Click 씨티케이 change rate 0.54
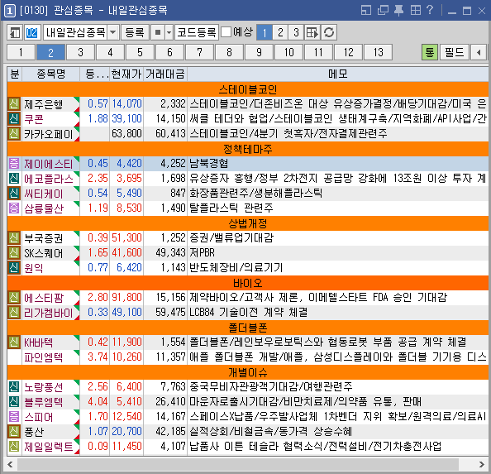491x474 pixels. click(x=98, y=193)
